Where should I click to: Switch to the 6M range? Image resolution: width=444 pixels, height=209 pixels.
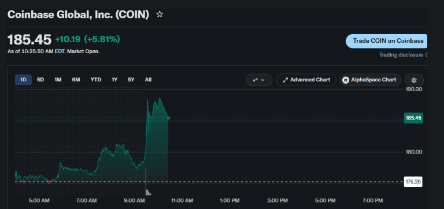[x=76, y=80]
